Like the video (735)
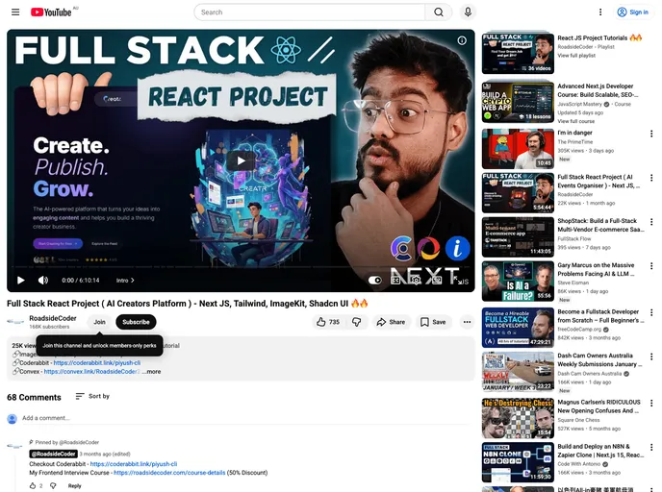Image resolution: width=662 pixels, height=492 pixels. pyautogui.click(x=328, y=322)
